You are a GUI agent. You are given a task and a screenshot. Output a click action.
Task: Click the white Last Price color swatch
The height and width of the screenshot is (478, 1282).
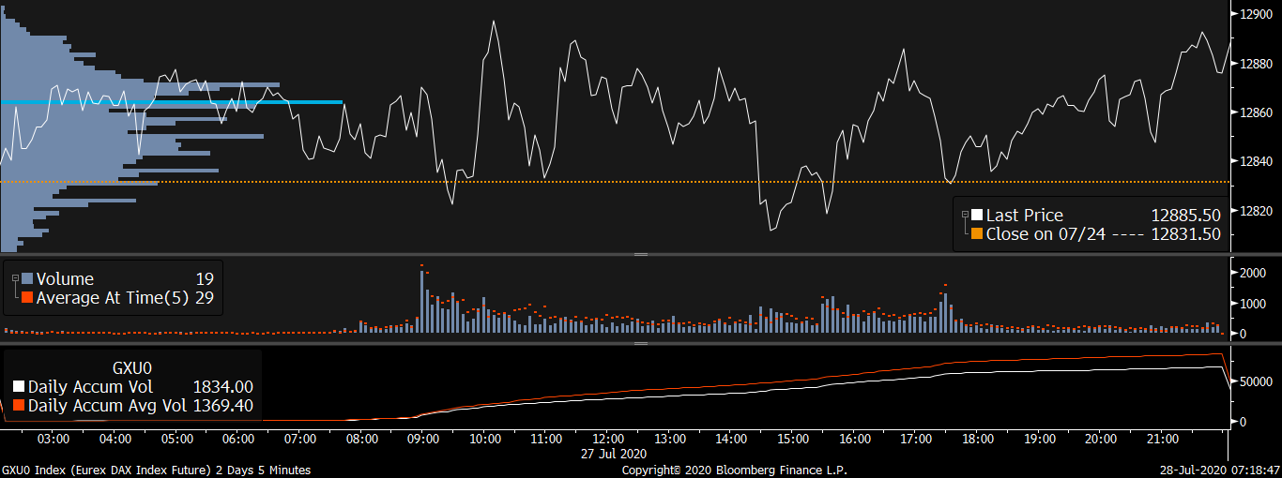click(x=976, y=216)
